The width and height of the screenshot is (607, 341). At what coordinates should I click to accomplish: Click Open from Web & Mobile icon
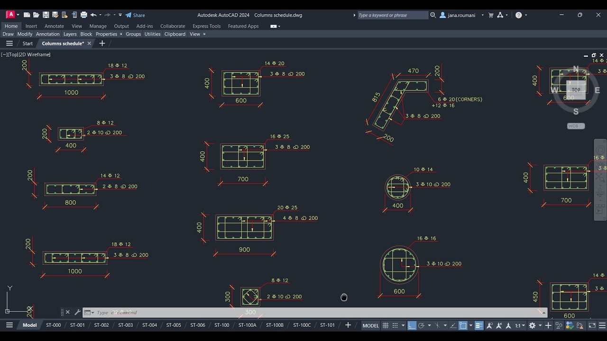(x=65, y=15)
